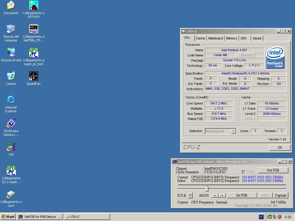Launch the SetFSBu_P5 shortcut icon
Image resolution: width=295 pixels, height=221 pixels.
[x=33, y=29]
